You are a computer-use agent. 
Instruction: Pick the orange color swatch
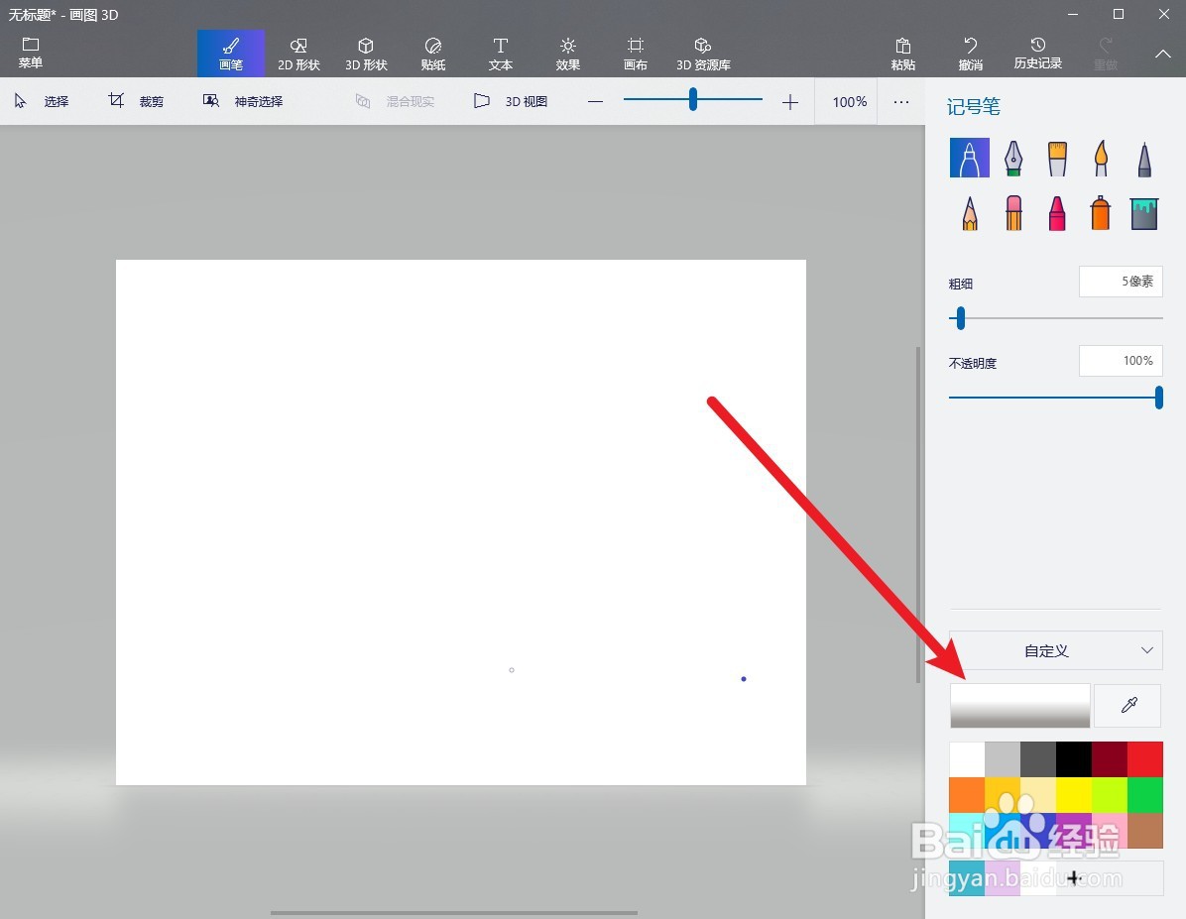tap(968, 795)
